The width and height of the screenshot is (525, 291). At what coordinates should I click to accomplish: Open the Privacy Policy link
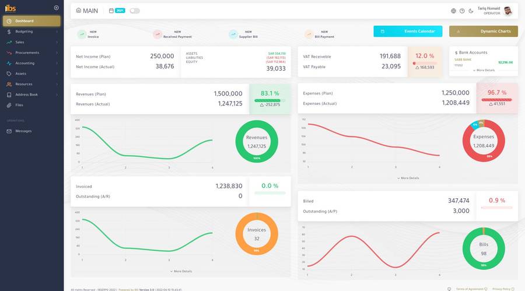[x=503, y=289]
